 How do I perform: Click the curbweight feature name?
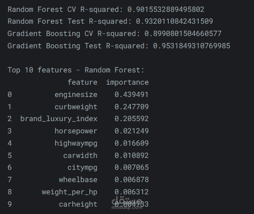pyautogui.click(x=76, y=107)
